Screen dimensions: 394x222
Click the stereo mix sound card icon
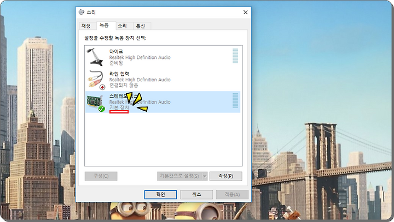(x=95, y=102)
